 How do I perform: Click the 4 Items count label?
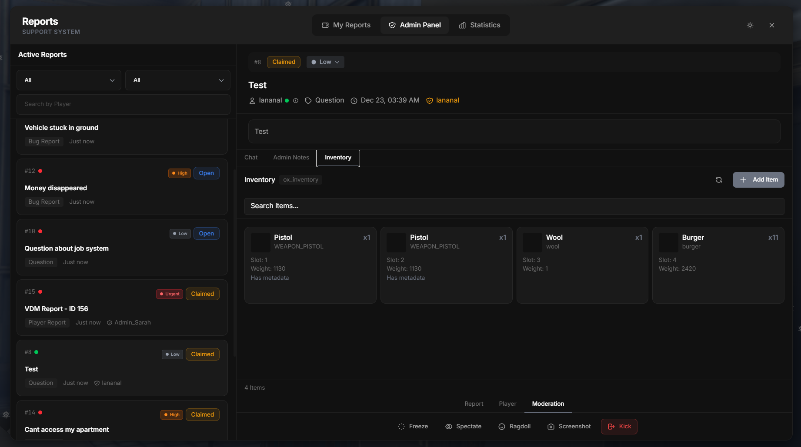point(254,387)
